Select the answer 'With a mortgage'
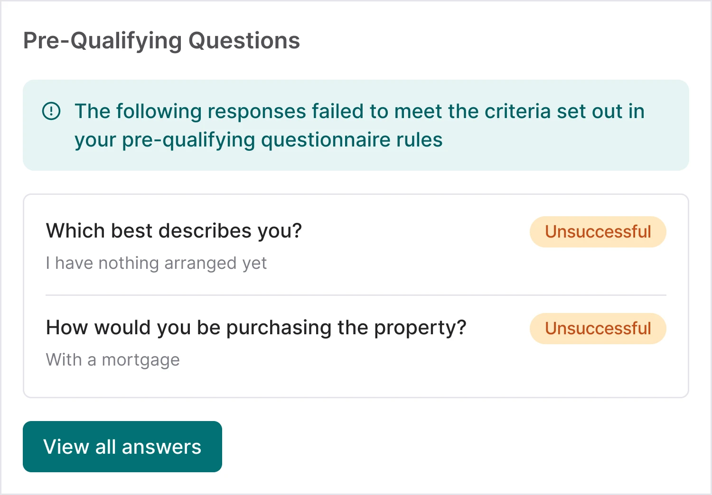The height and width of the screenshot is (495, 712). tap(112, 360)
